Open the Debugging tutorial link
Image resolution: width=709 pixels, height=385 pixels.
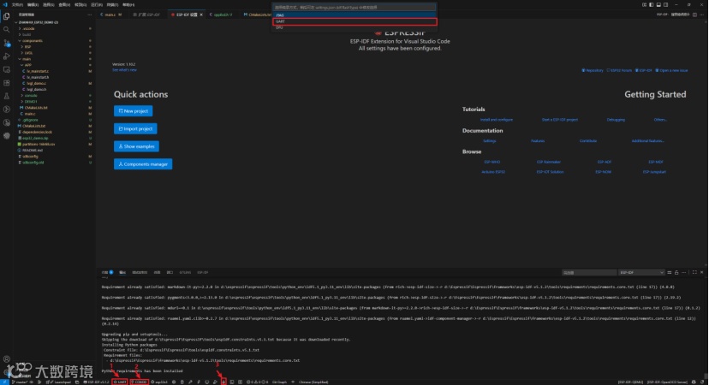[616, 120]
